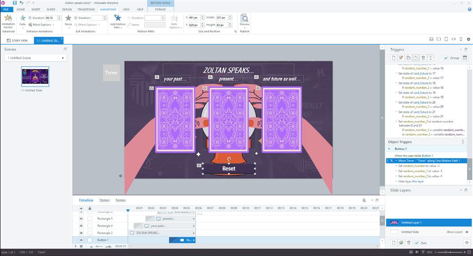
Task: Select the 1.1 Untitled Slide thumbnail
Action: click(x=35, y=77)
